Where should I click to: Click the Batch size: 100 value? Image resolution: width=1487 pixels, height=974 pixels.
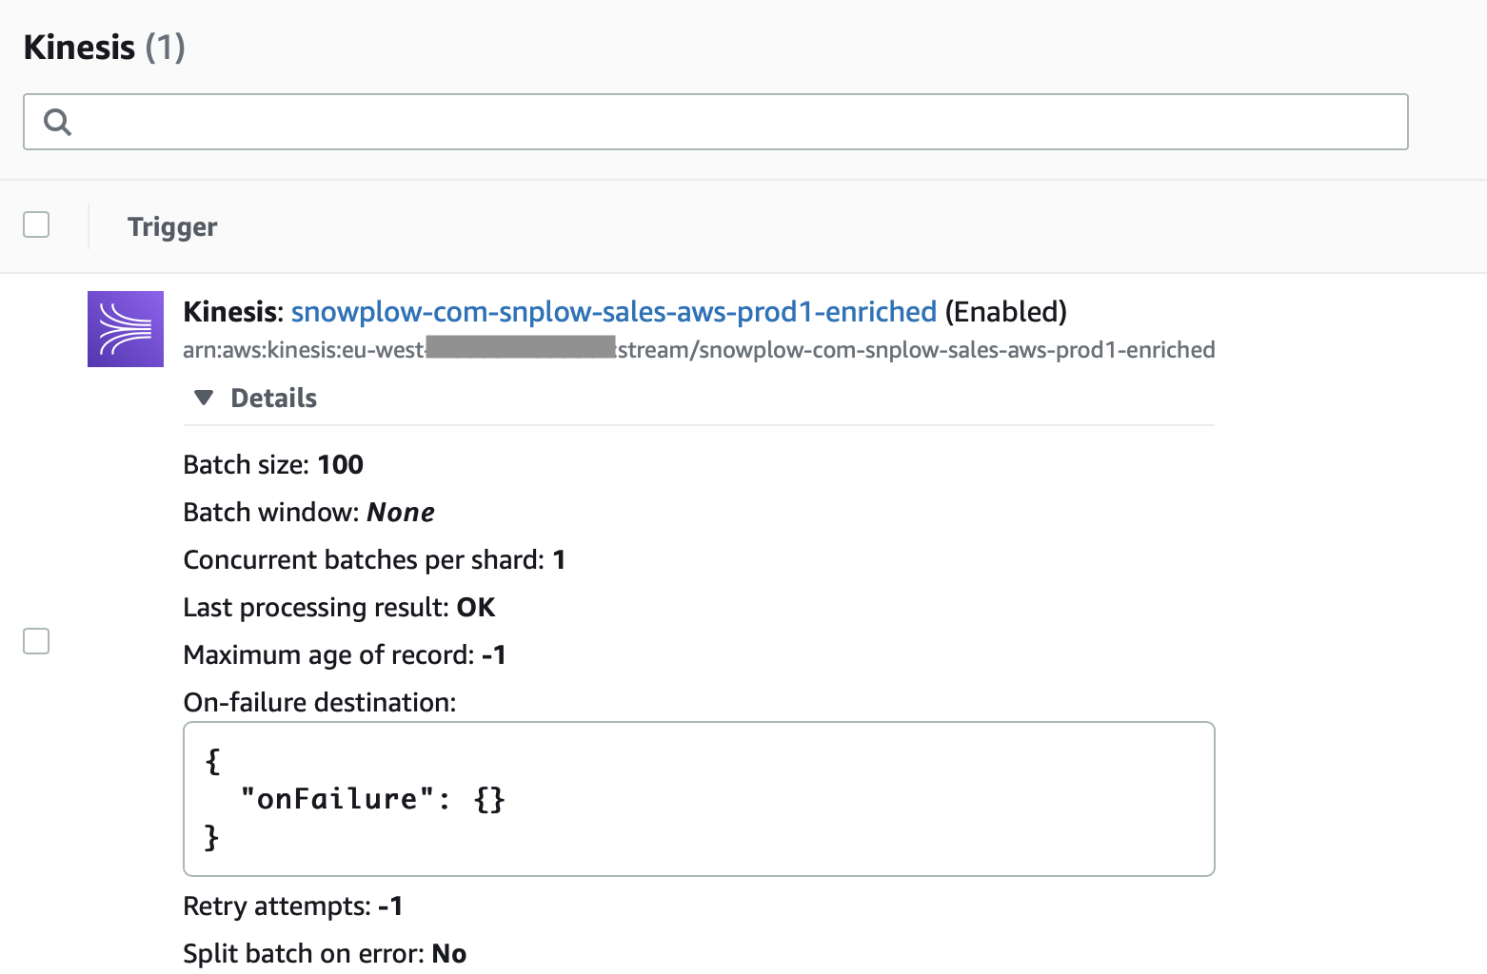(273, 464)
